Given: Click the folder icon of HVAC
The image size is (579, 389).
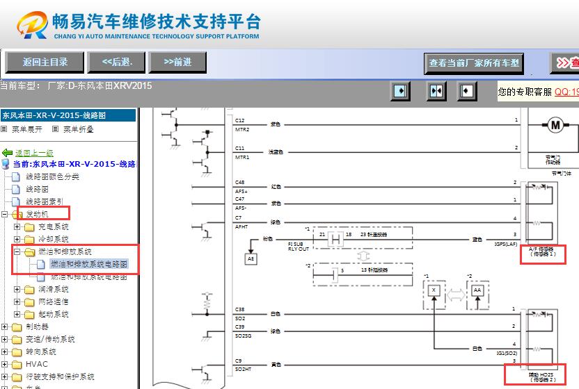Looking at the screenshot, I should (17, 365).
